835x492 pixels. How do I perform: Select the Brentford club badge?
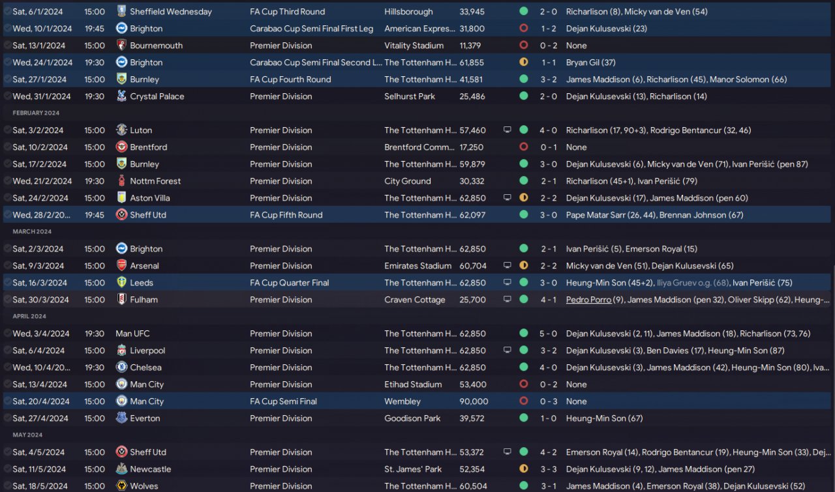[x=121, y=147]
